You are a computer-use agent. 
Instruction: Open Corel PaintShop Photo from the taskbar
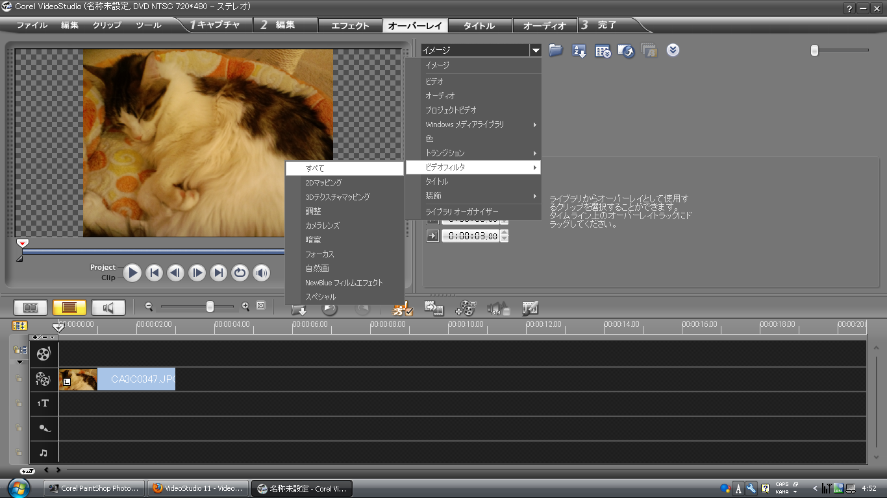tap(94, 488)
